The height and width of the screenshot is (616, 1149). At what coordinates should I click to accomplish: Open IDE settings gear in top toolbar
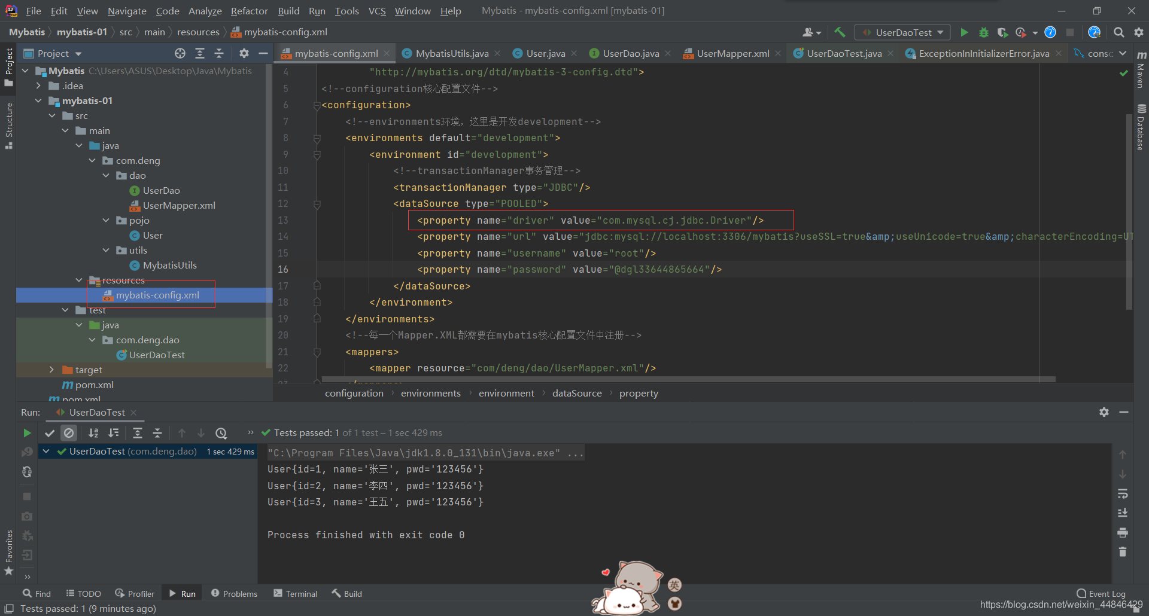pos(1139,32)
